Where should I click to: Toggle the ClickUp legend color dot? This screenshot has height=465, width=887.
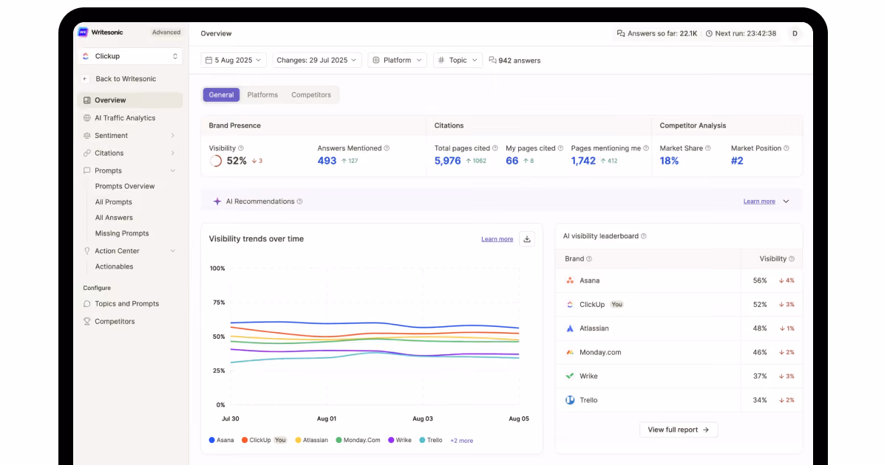coord(245,440)
